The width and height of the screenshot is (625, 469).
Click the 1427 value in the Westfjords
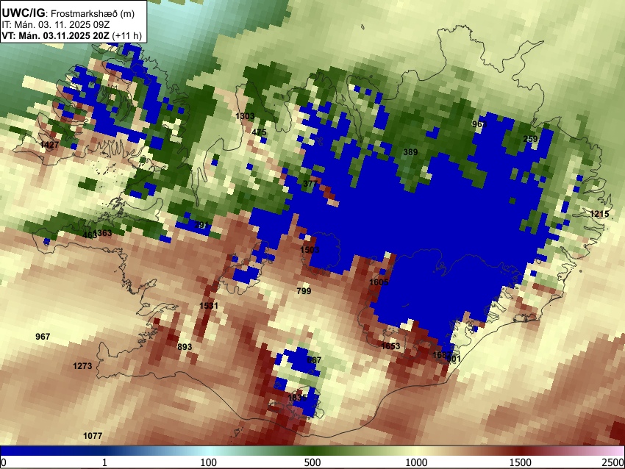click(x=49, y=145)
